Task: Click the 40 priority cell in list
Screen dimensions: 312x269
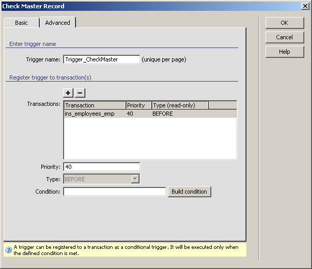Action: coord(130,114)
